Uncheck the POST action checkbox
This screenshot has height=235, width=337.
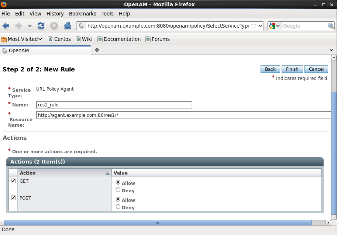(x=13, y=198)
